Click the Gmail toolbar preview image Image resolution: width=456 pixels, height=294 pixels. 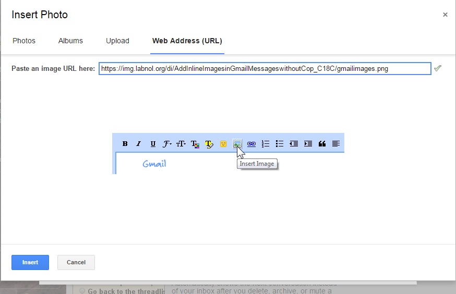click(228, 153)
